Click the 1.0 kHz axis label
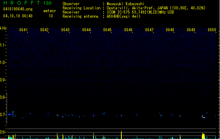The width and height of the screenshot is (220, 139). coord(2,63)
